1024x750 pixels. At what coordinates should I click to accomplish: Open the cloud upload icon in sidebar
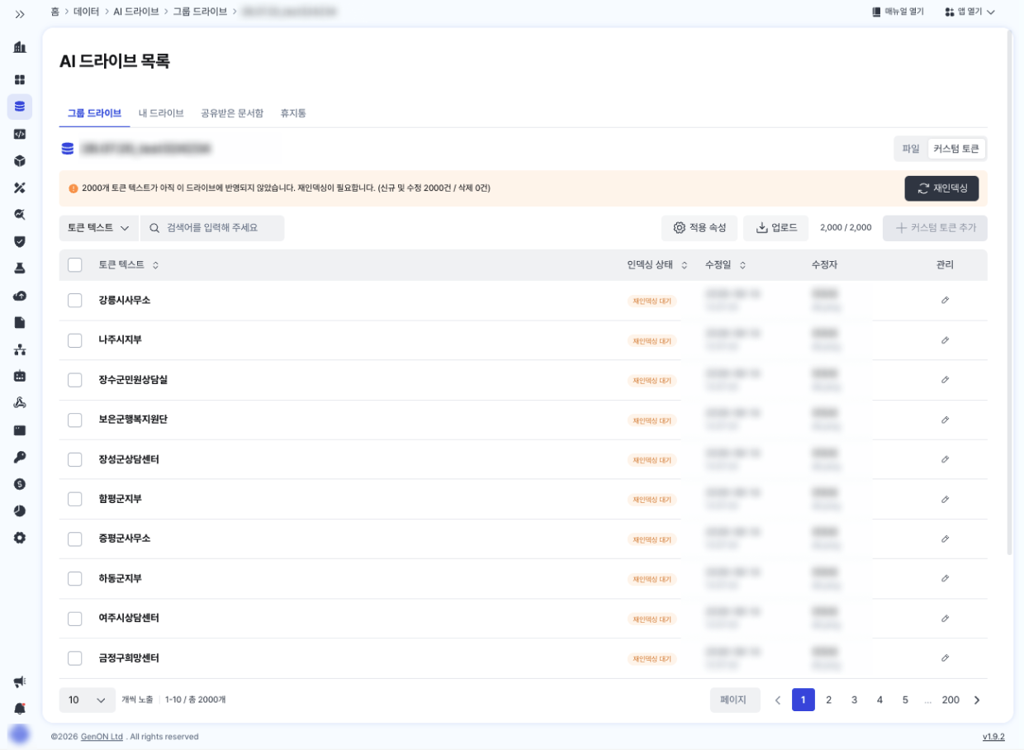coord(20,296)
